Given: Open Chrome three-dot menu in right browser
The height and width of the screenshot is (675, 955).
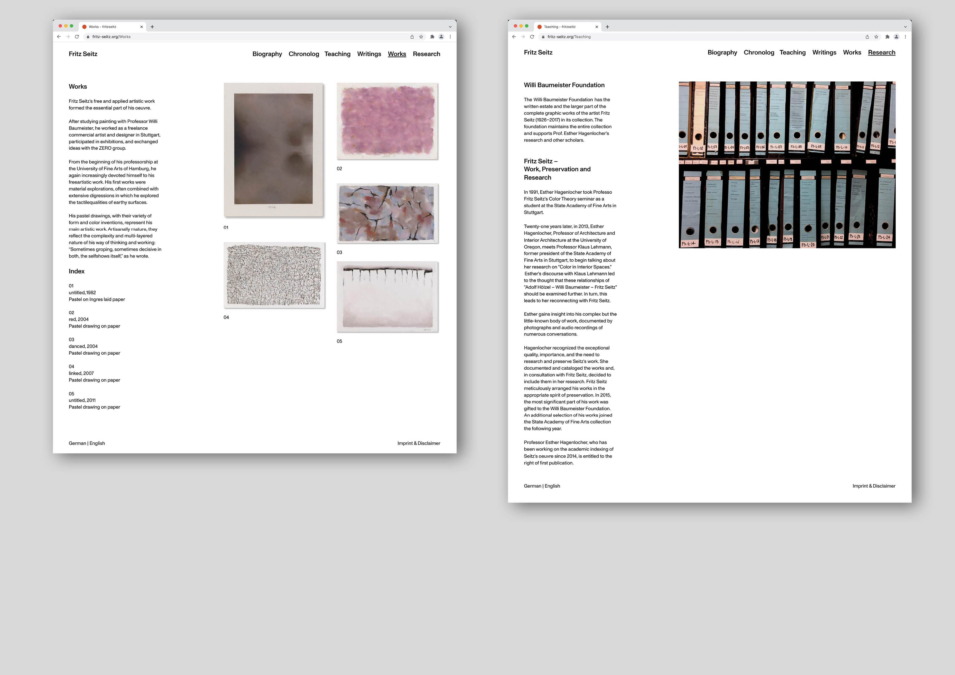Looking at the screenshot, I should pos(905,36).
